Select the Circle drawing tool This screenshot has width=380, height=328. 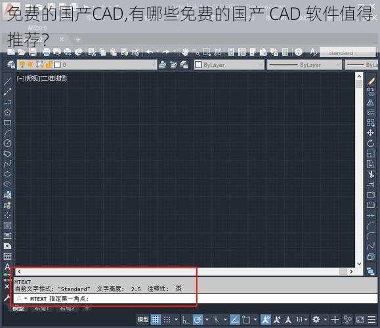click(7, 143)
